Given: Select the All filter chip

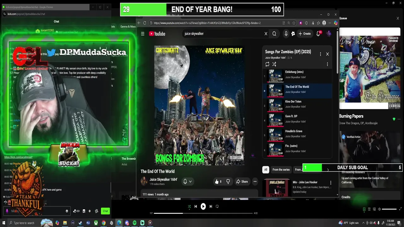Looking at the screenshot, I should click(x=266, y=170).
